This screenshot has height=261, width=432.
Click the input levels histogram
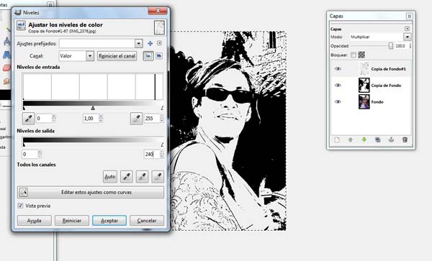click(x=93, y=86)
